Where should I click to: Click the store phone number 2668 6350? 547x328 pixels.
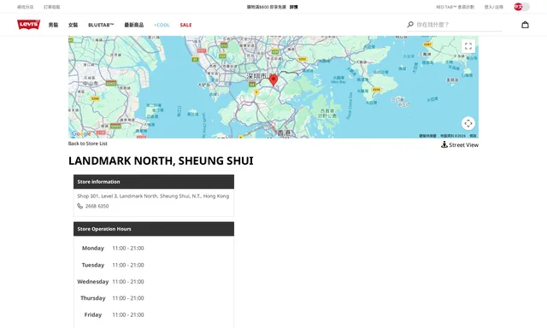(x=97, y=206)
